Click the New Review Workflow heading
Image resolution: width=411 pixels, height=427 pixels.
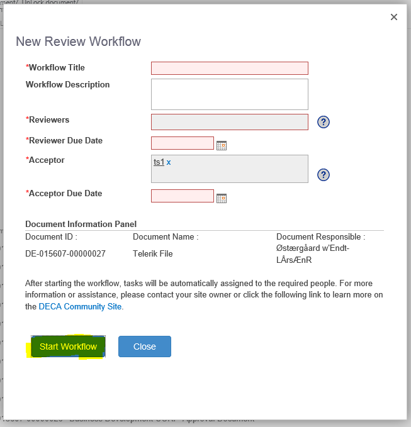78,42
